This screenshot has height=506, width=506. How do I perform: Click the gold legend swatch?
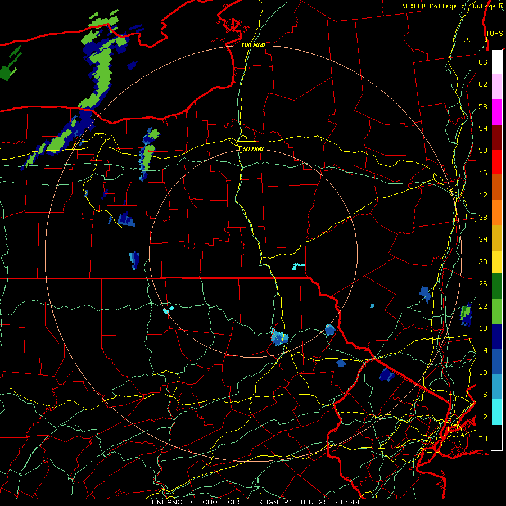(496, 238)
